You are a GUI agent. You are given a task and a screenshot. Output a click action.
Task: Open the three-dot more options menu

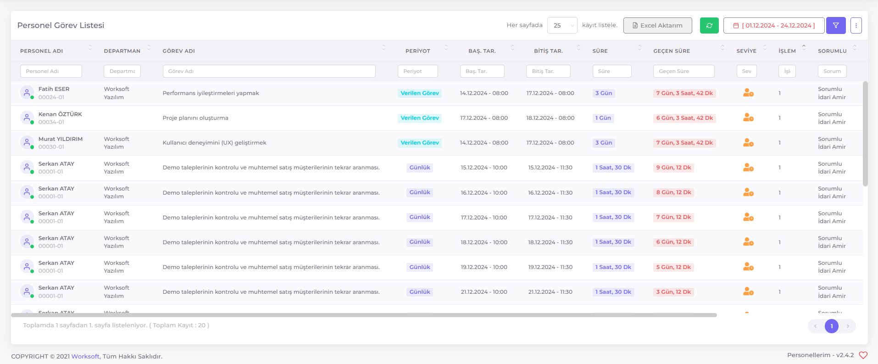tap(856, 26)
